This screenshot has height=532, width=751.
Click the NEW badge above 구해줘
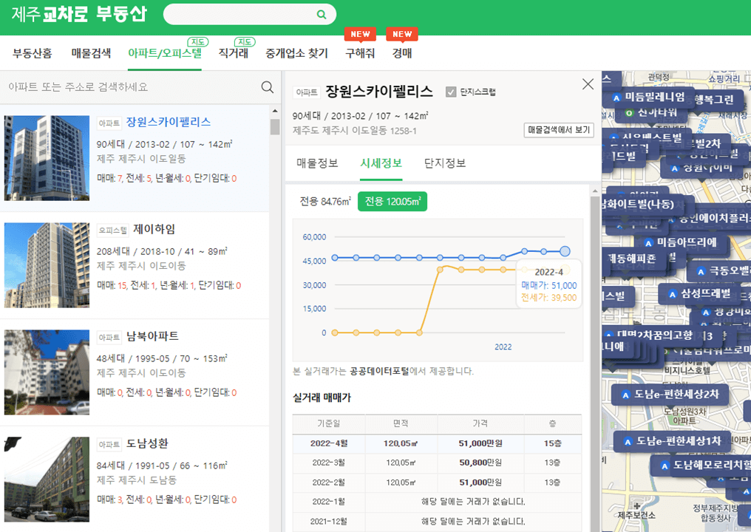(360, 33)
